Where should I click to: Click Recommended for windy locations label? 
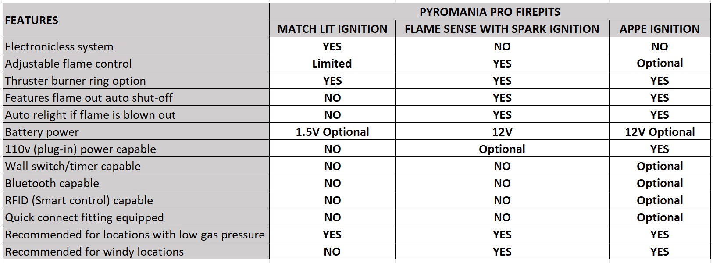(x=136, y=251)
